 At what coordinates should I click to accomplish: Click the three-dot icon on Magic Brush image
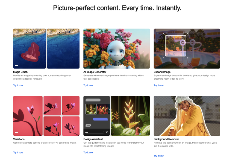click(x=16, y=65)
